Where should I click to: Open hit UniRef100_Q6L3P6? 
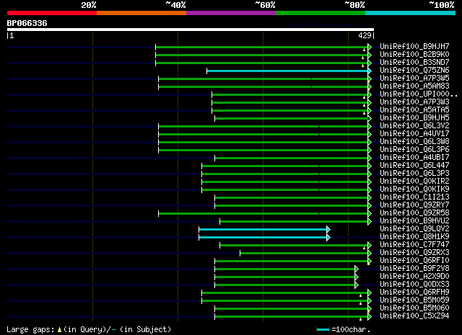click(x=414, y=150)
